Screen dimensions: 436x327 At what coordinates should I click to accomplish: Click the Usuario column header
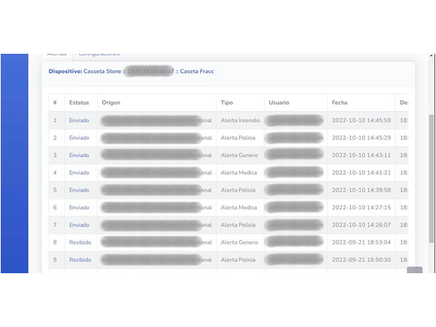click(279, 102)
